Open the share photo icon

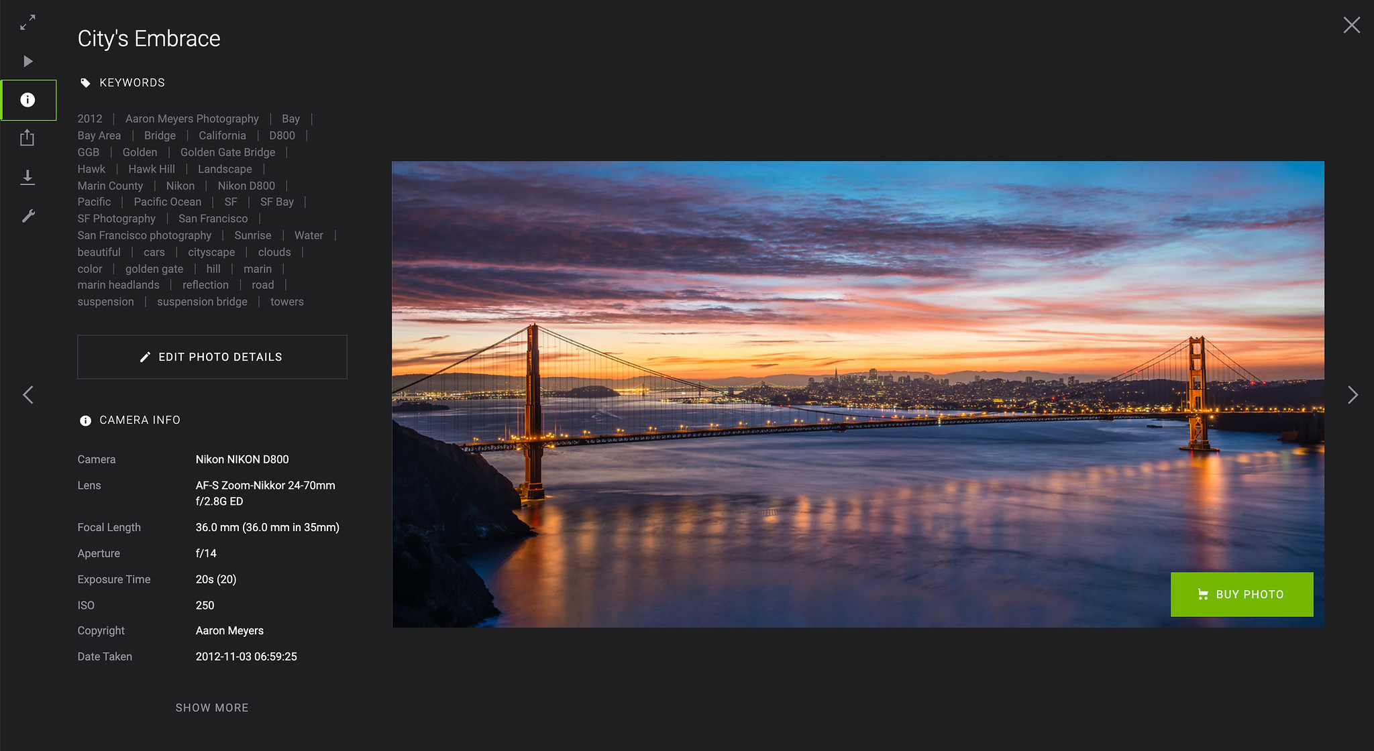28,138
